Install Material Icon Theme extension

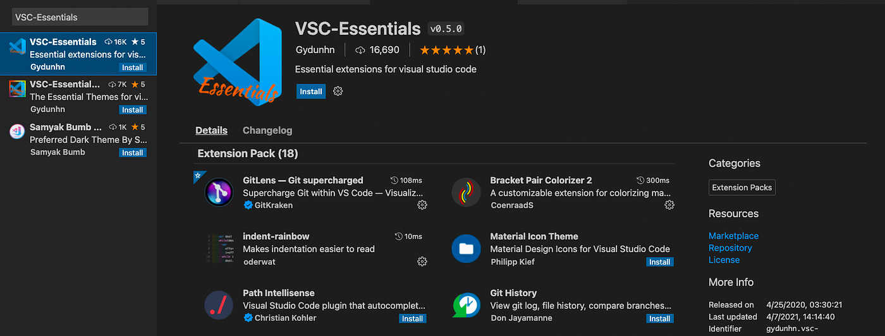[x=659, y=262]
